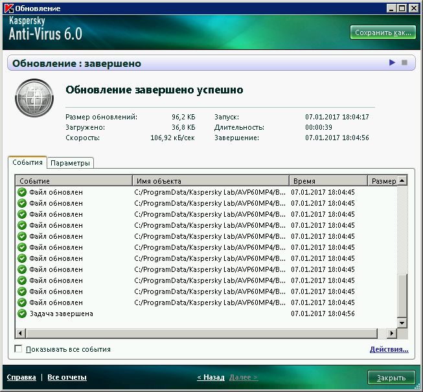Click the globe update status icon
This screenshot has width=423, height=392.
pos(34,98)
